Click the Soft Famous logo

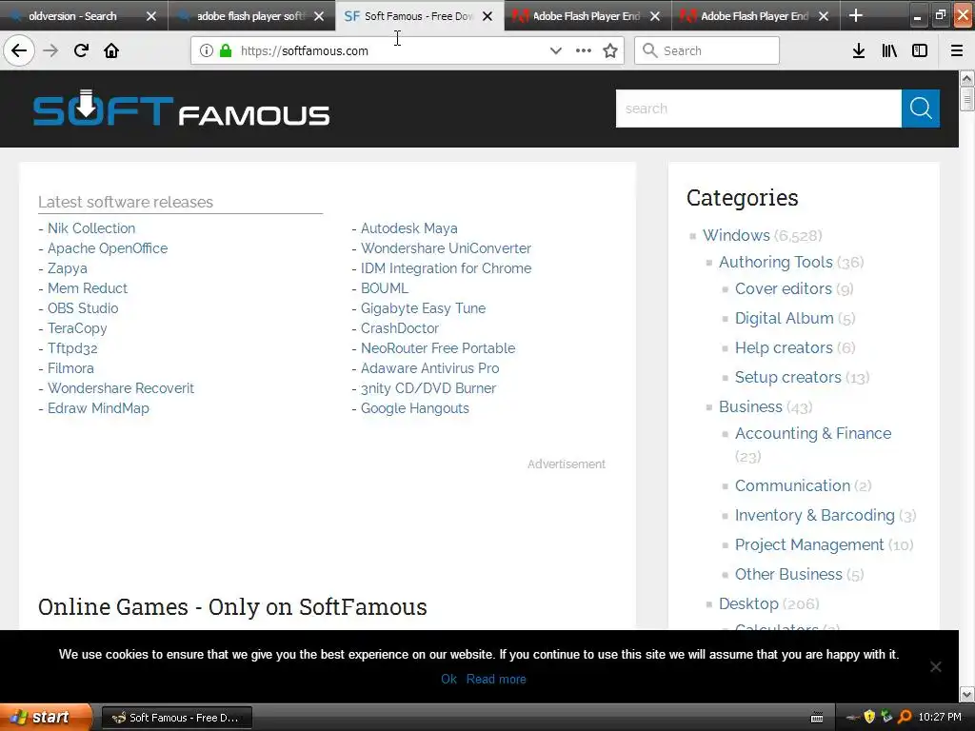181,109
